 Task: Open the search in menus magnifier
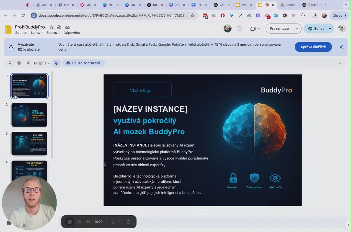(11, 63)
